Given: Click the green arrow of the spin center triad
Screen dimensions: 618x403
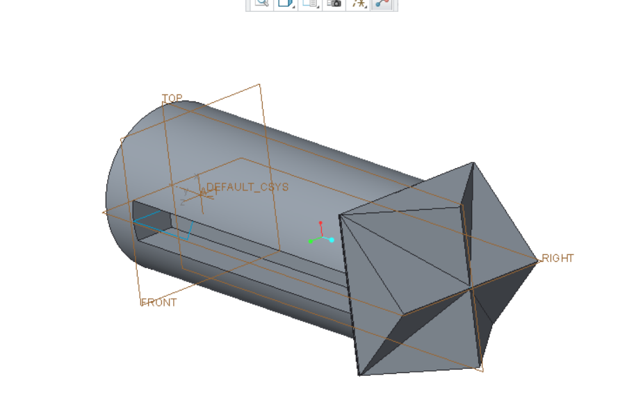Looking at the screenshot, I should 312,241.
